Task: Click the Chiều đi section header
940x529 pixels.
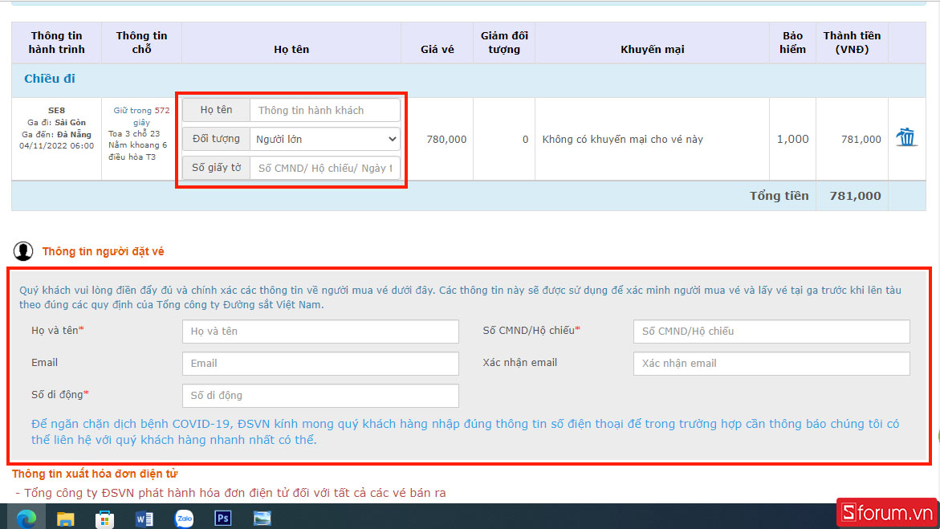Action: coord(50,79)
